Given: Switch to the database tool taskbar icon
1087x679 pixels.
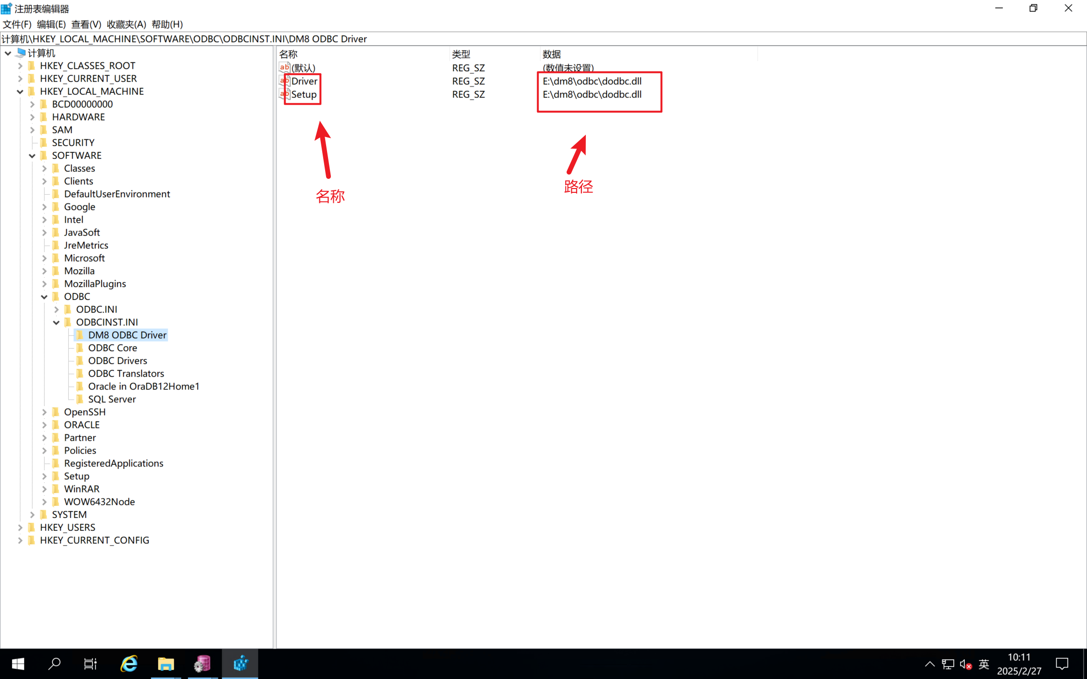Looking at the screenshot, I should (x=202, y=664).
